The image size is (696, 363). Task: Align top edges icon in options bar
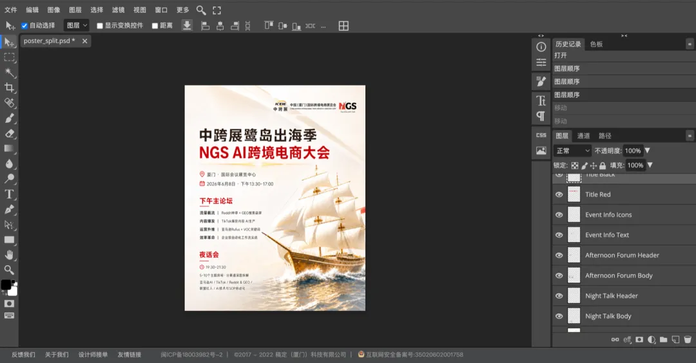tap(269, 26)
